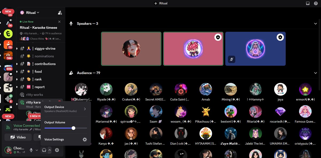
Task: Click Pikachuuu audience avatar
Action: point(206,111)
